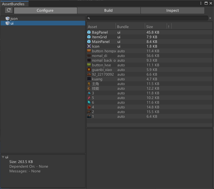The image size is (214, 189).
Task: Switch to the Build tab
Action: tap(108, 11)
